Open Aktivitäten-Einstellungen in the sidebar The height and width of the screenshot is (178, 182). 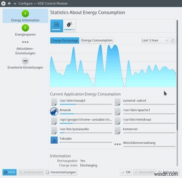click(25, 48)
